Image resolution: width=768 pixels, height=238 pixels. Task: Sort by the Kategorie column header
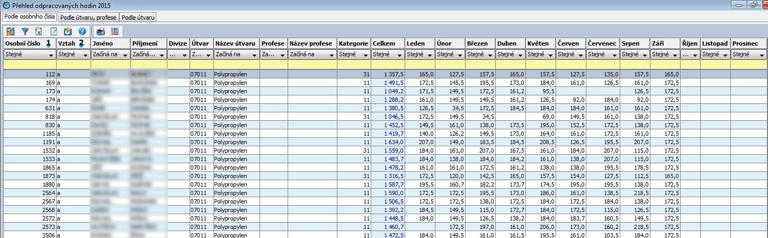(x=353, y=43)
